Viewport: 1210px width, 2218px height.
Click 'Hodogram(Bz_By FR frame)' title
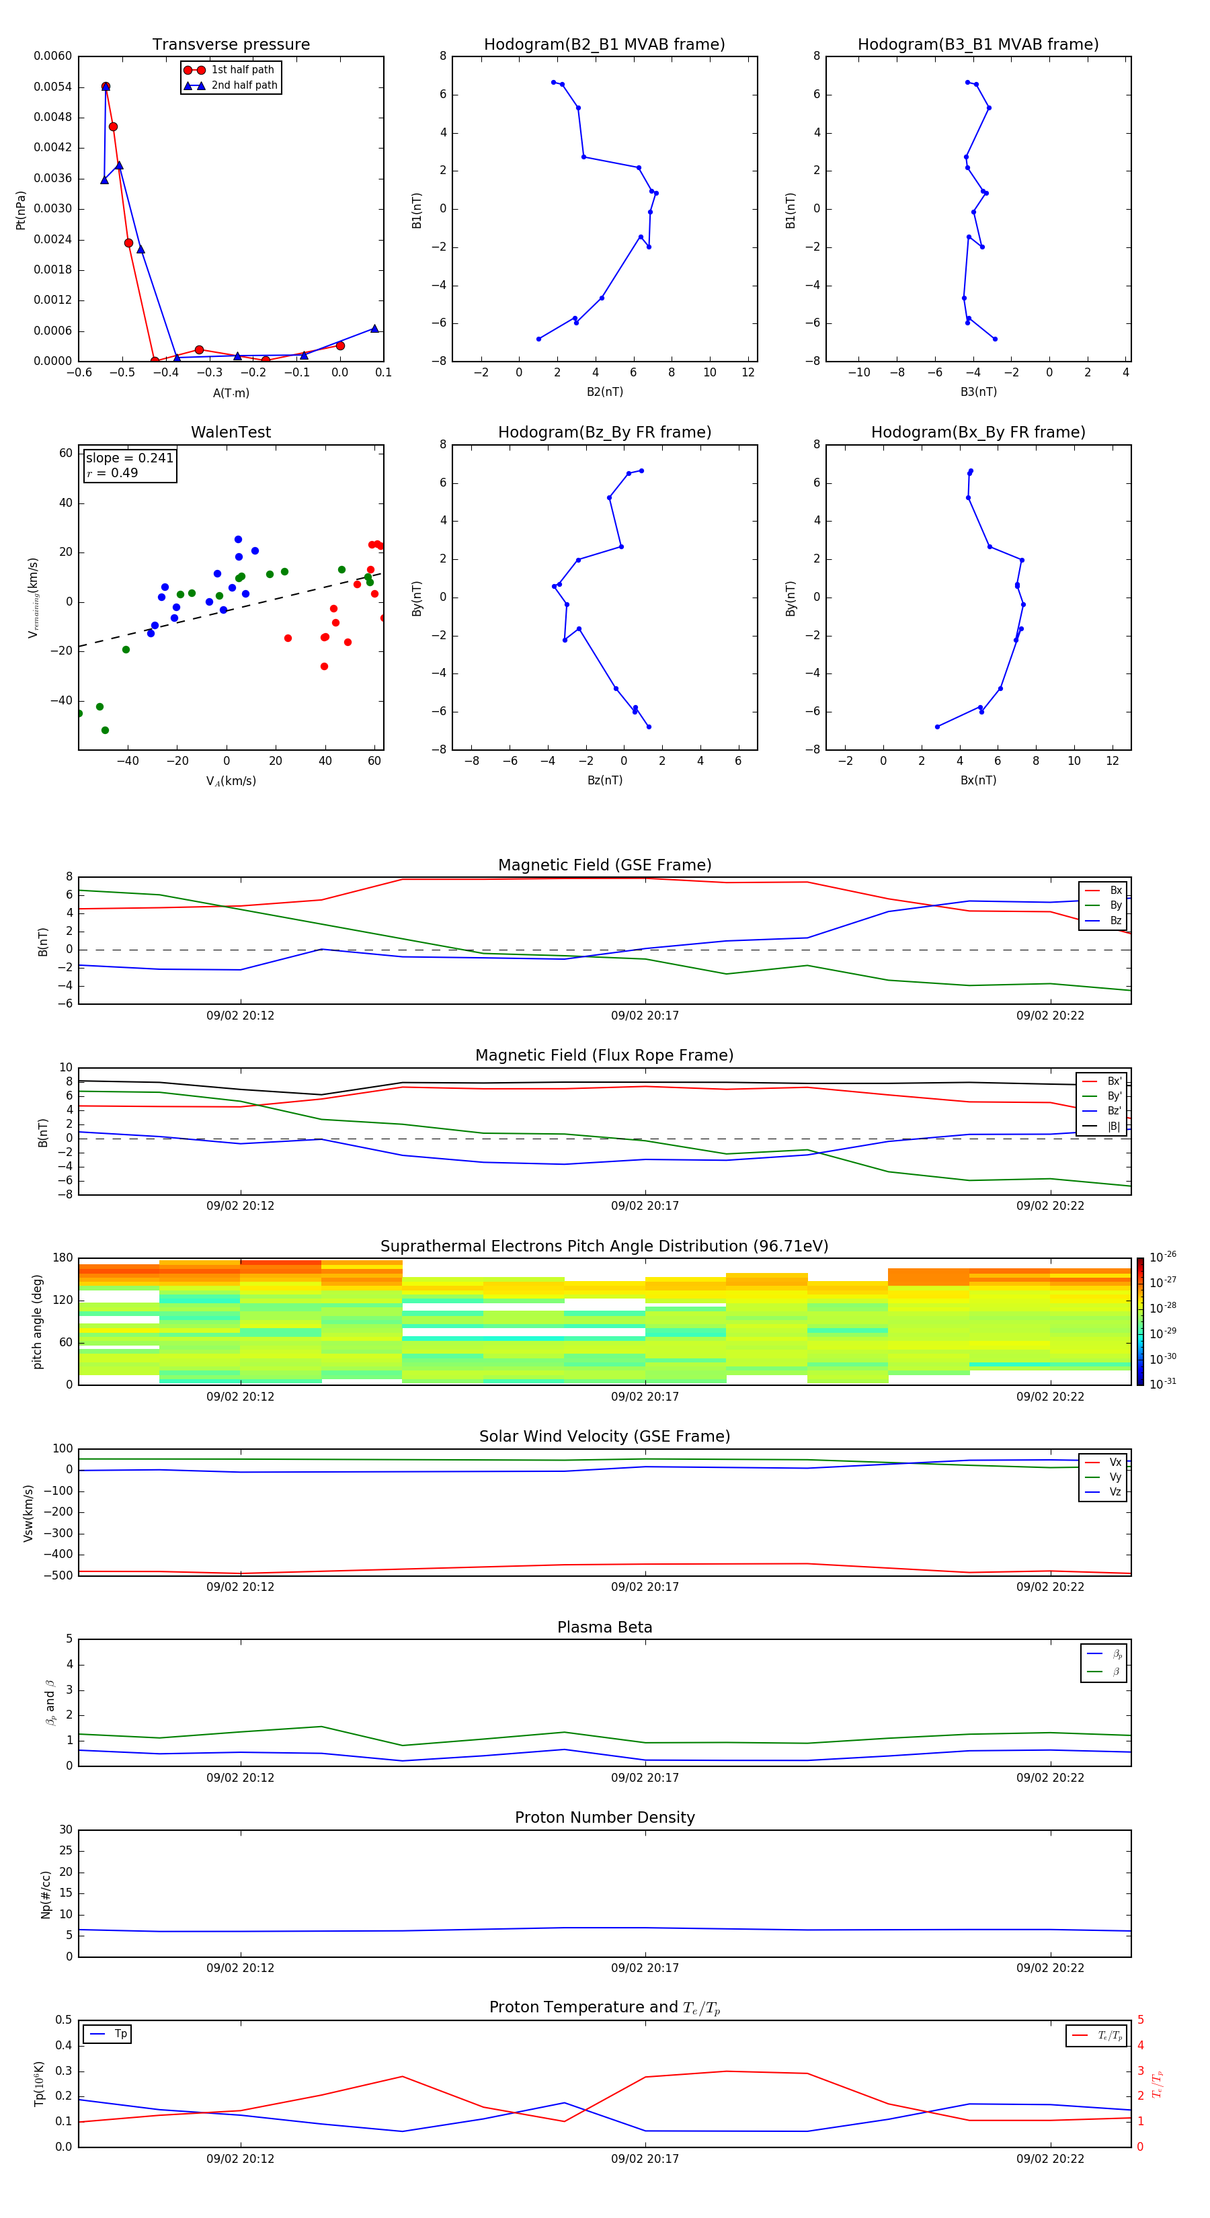(604, 432)
